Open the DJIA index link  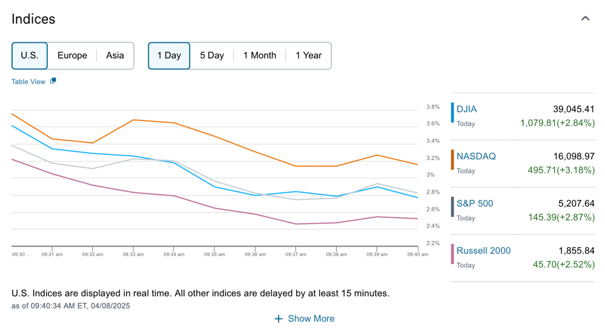(x=466, y=109)
